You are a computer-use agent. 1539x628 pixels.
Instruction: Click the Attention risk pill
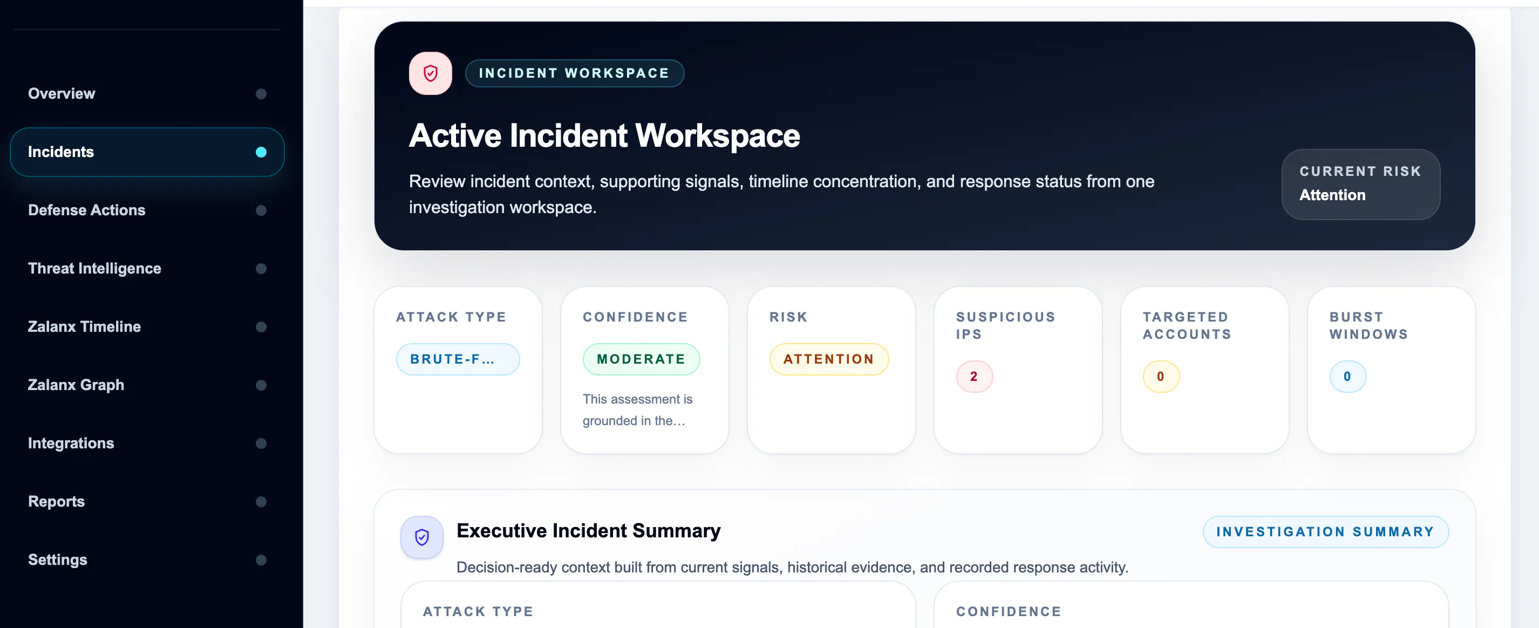tap(829, 359)
